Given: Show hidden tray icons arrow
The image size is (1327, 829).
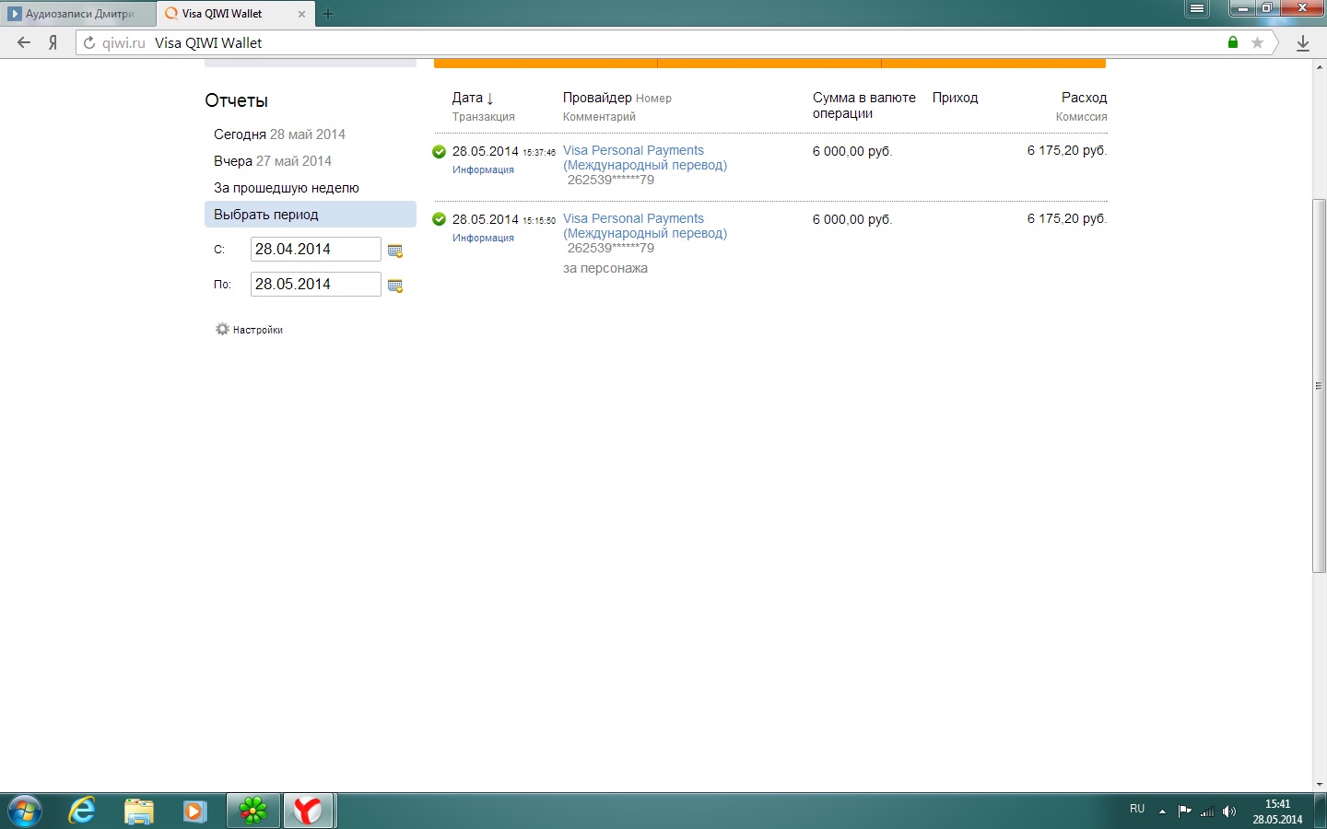Looking at the screenshot, I should click(1162, 811).
